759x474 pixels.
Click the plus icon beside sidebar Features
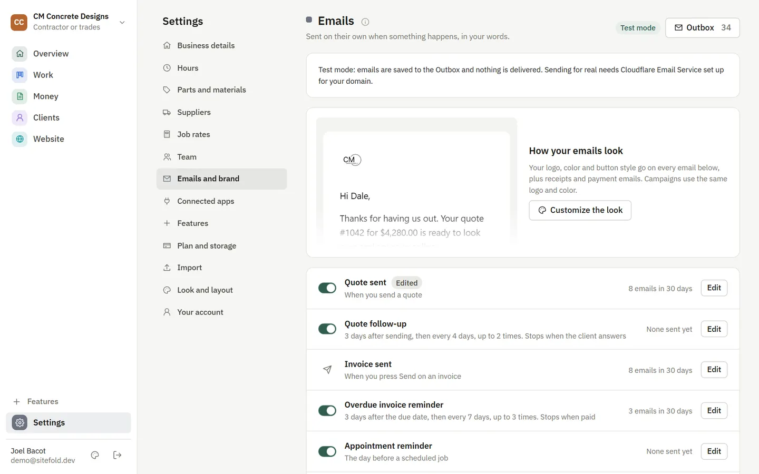tap(16, 401)
